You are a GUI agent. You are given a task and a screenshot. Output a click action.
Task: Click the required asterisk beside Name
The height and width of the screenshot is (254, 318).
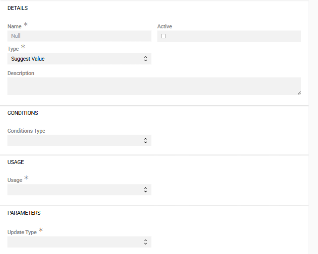(x=26, y=24)
